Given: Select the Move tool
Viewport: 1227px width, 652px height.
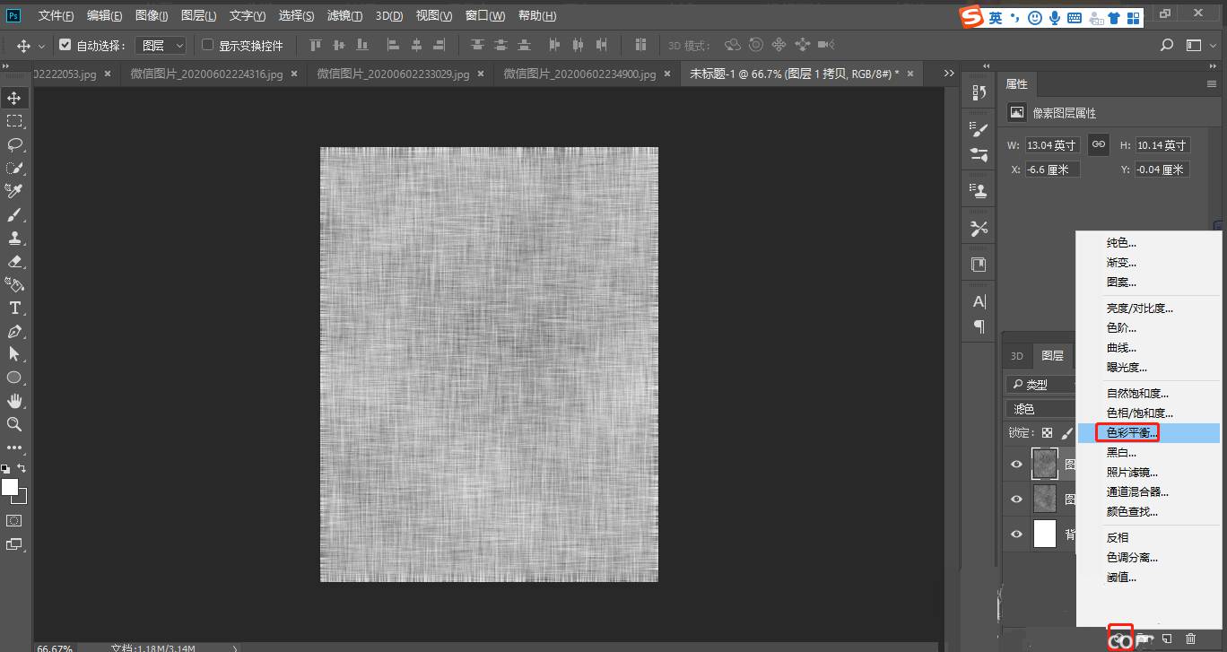Looking at the screenshot, I should [13, 98].
